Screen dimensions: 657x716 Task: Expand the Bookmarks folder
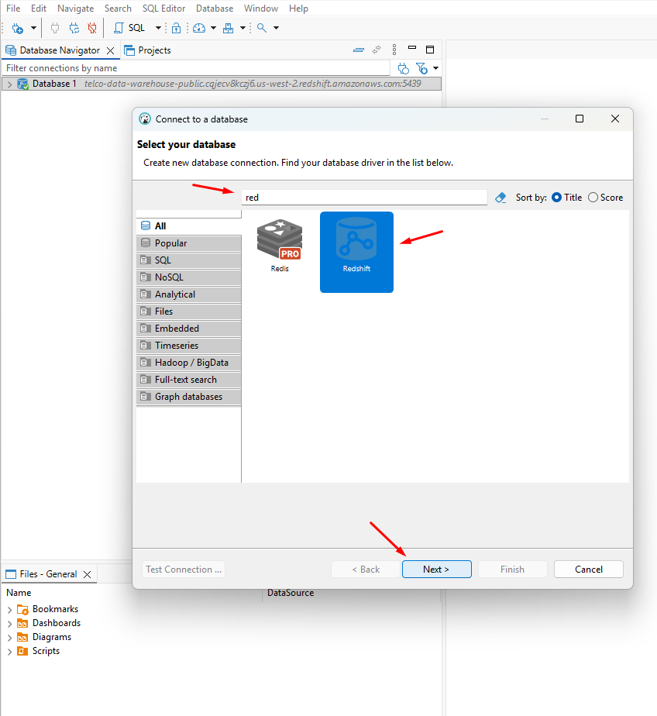(9, 610)
